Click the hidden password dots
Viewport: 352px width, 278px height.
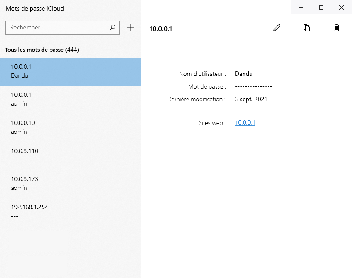[253, 86]
